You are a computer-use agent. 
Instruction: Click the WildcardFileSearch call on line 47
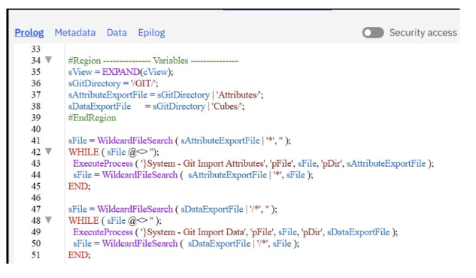172,210
